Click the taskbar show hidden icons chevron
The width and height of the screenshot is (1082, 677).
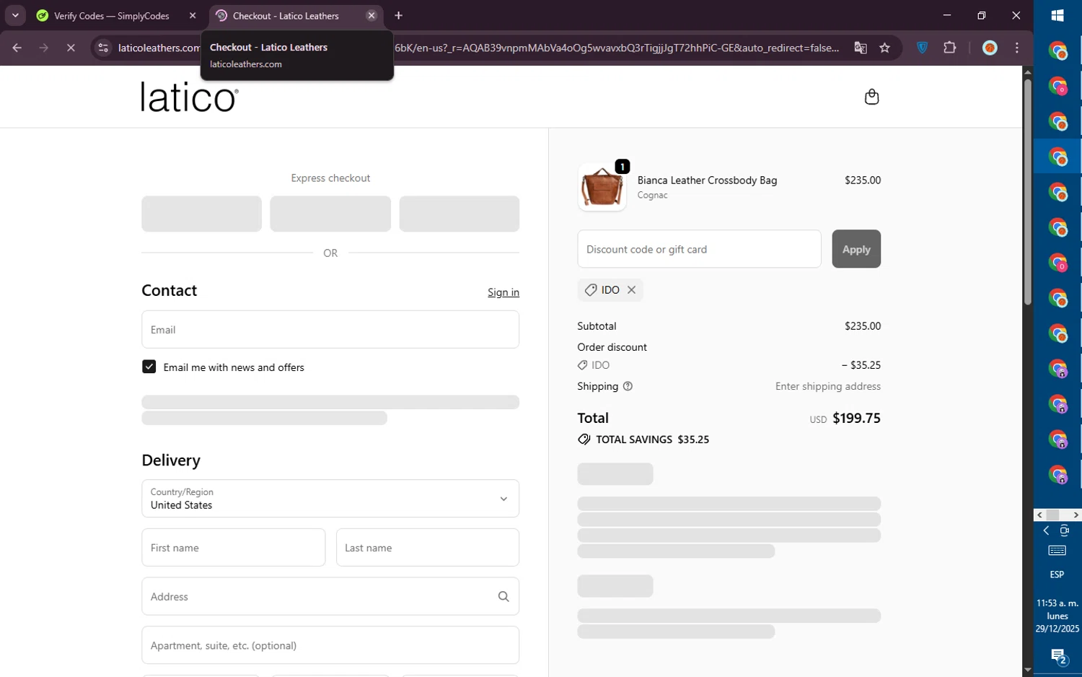pyautogui.click(x=1046, y=530)
